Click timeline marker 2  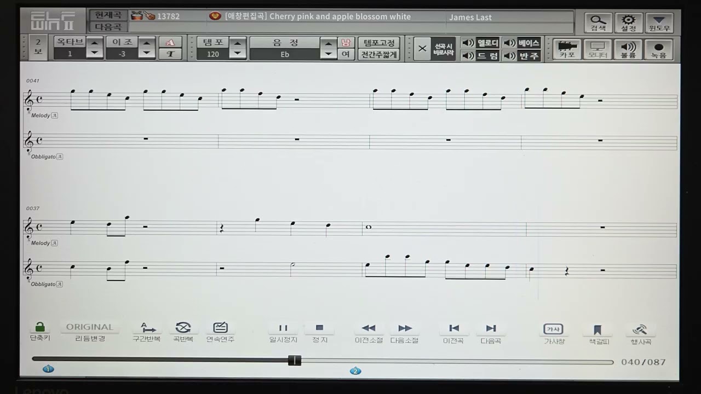pyautogui.click(x=355, y=370)
